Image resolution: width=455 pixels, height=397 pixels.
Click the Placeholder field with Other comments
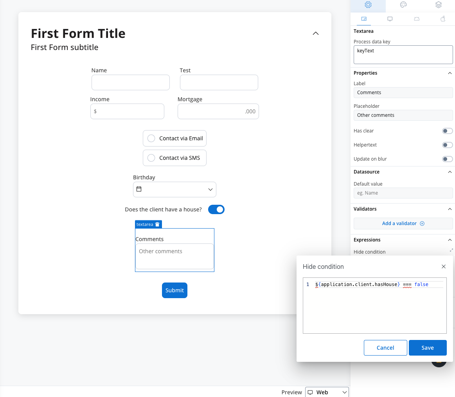click(x=403, y=115)
